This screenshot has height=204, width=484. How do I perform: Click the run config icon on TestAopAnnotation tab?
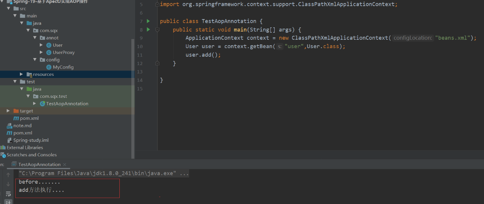[x=14, y=165]
